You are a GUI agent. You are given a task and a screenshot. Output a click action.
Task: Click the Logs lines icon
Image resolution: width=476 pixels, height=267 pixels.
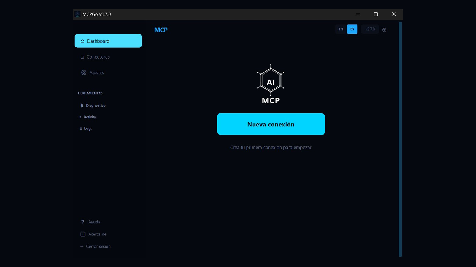point(81,128)
